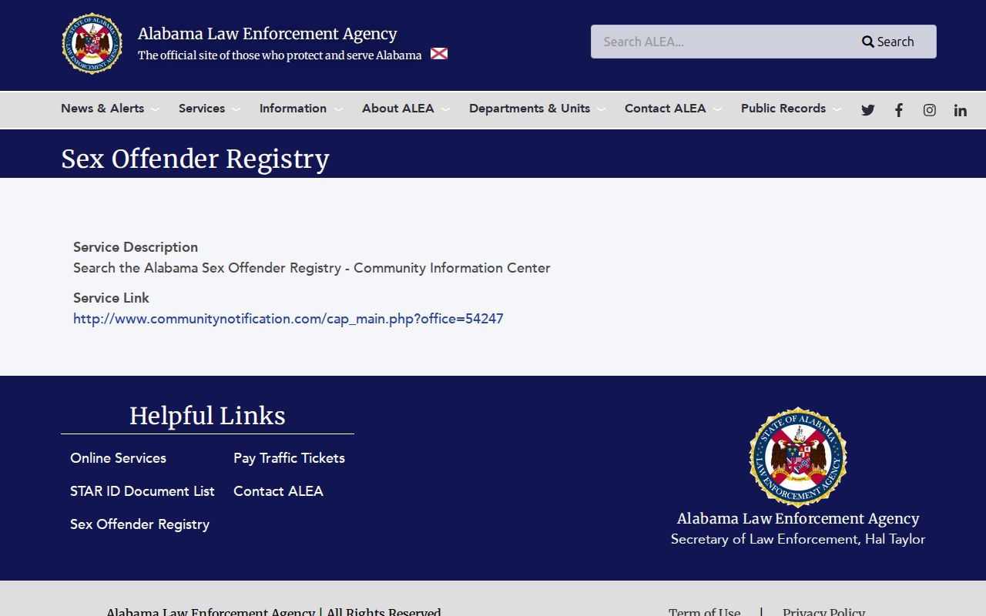
Task: Expand the About ALEA menu
Action: pos(406,109)
